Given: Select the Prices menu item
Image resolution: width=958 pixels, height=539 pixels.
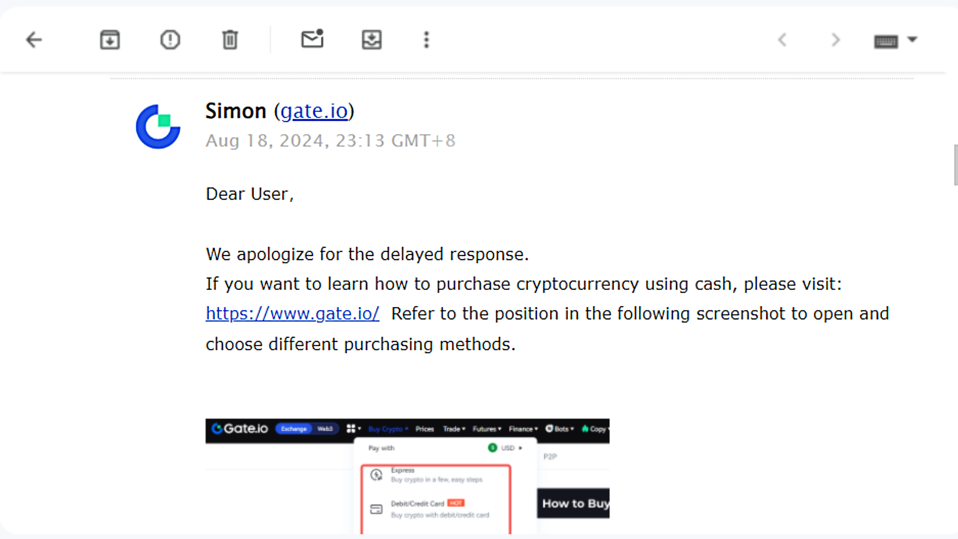Looking at the screenshot, I should tap(425, 429).
